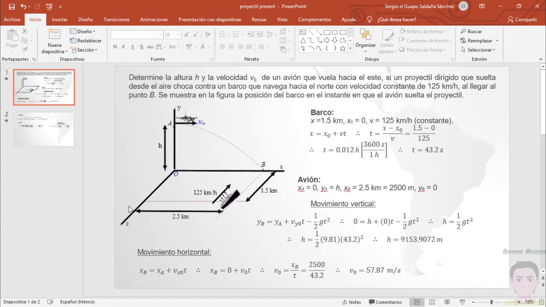Open the Sección dropdown
Image resolution: width=546 pixels, height=307 pixels.
click(84, 50)
